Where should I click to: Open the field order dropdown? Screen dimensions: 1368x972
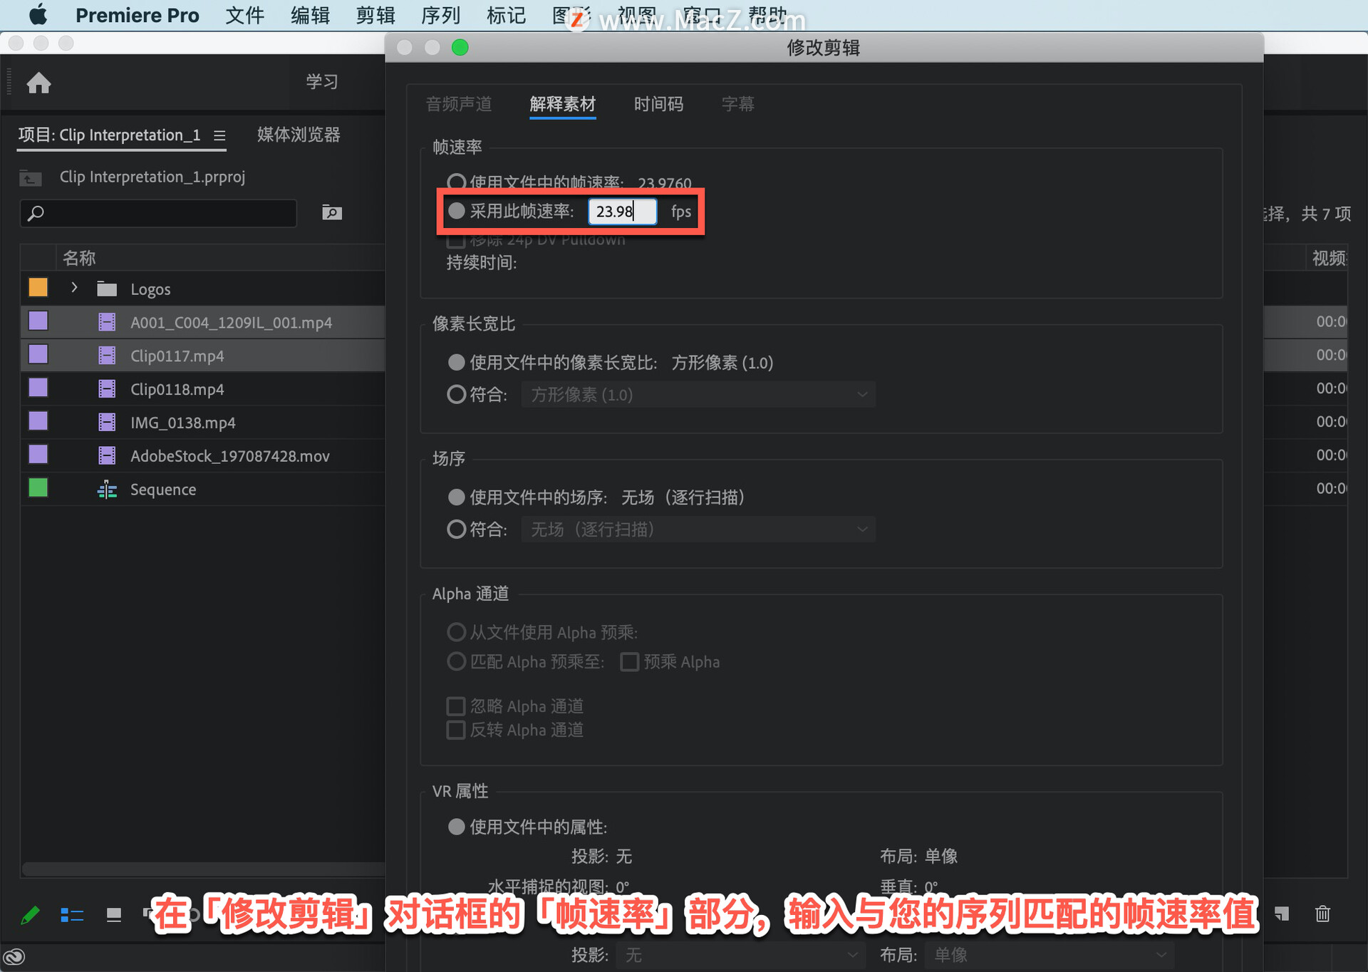(x=698, y=529)
